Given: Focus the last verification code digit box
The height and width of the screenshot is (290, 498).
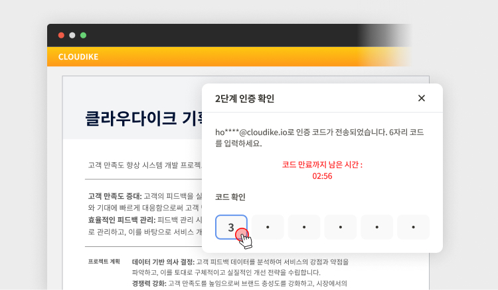Looking at the screenshot, I should (x=413, y=227).
